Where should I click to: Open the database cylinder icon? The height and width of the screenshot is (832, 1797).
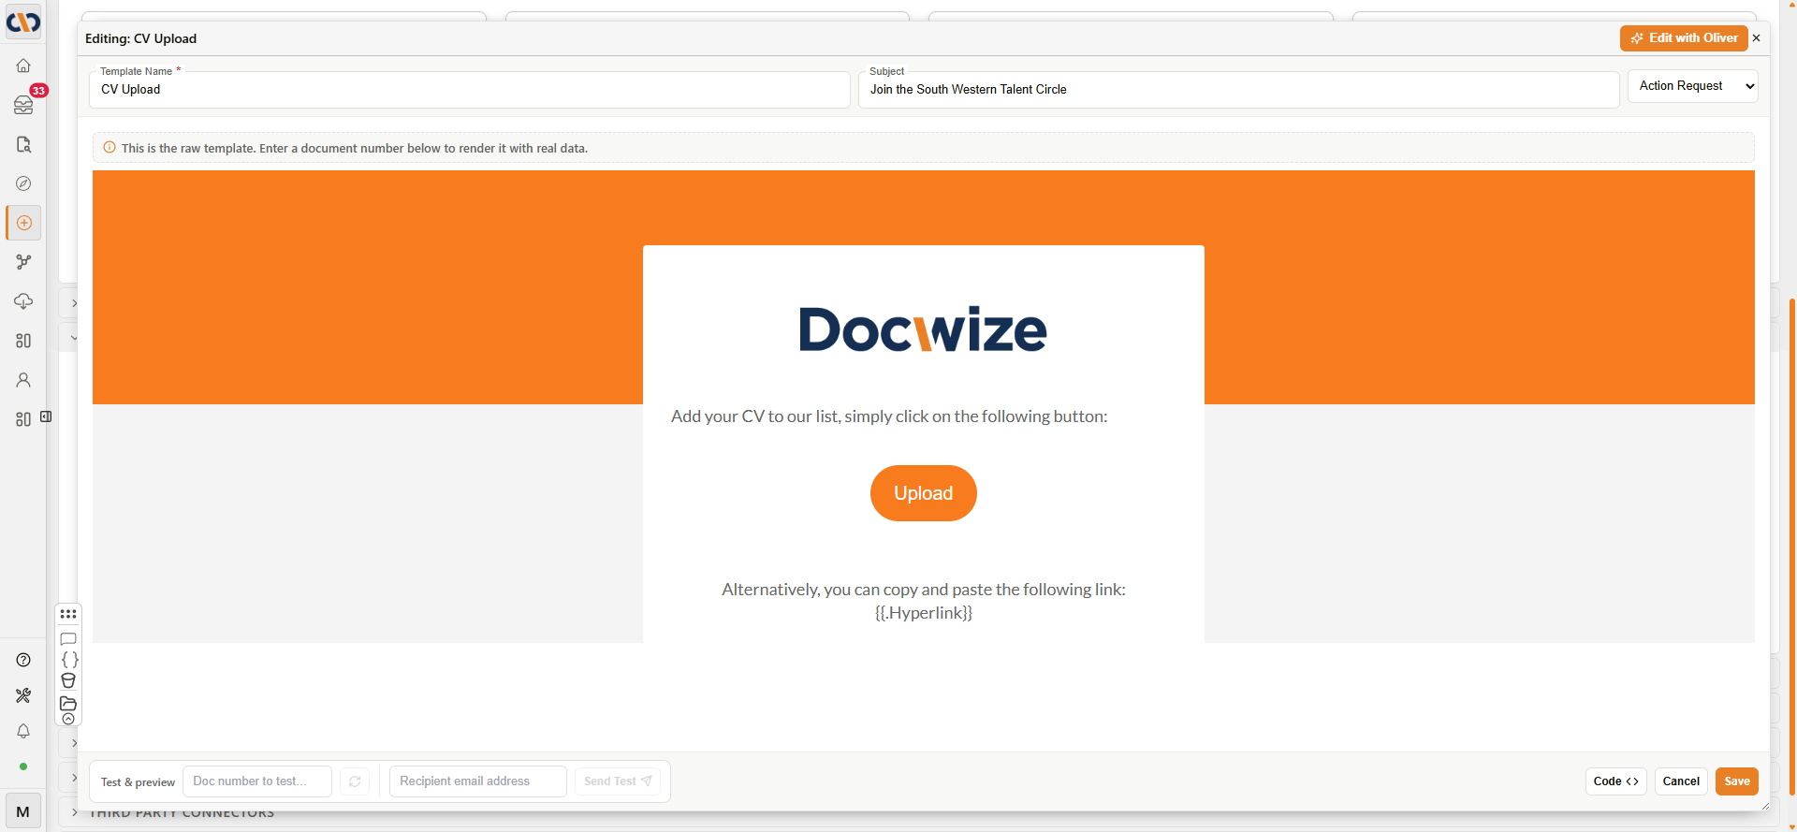point(68,680)
